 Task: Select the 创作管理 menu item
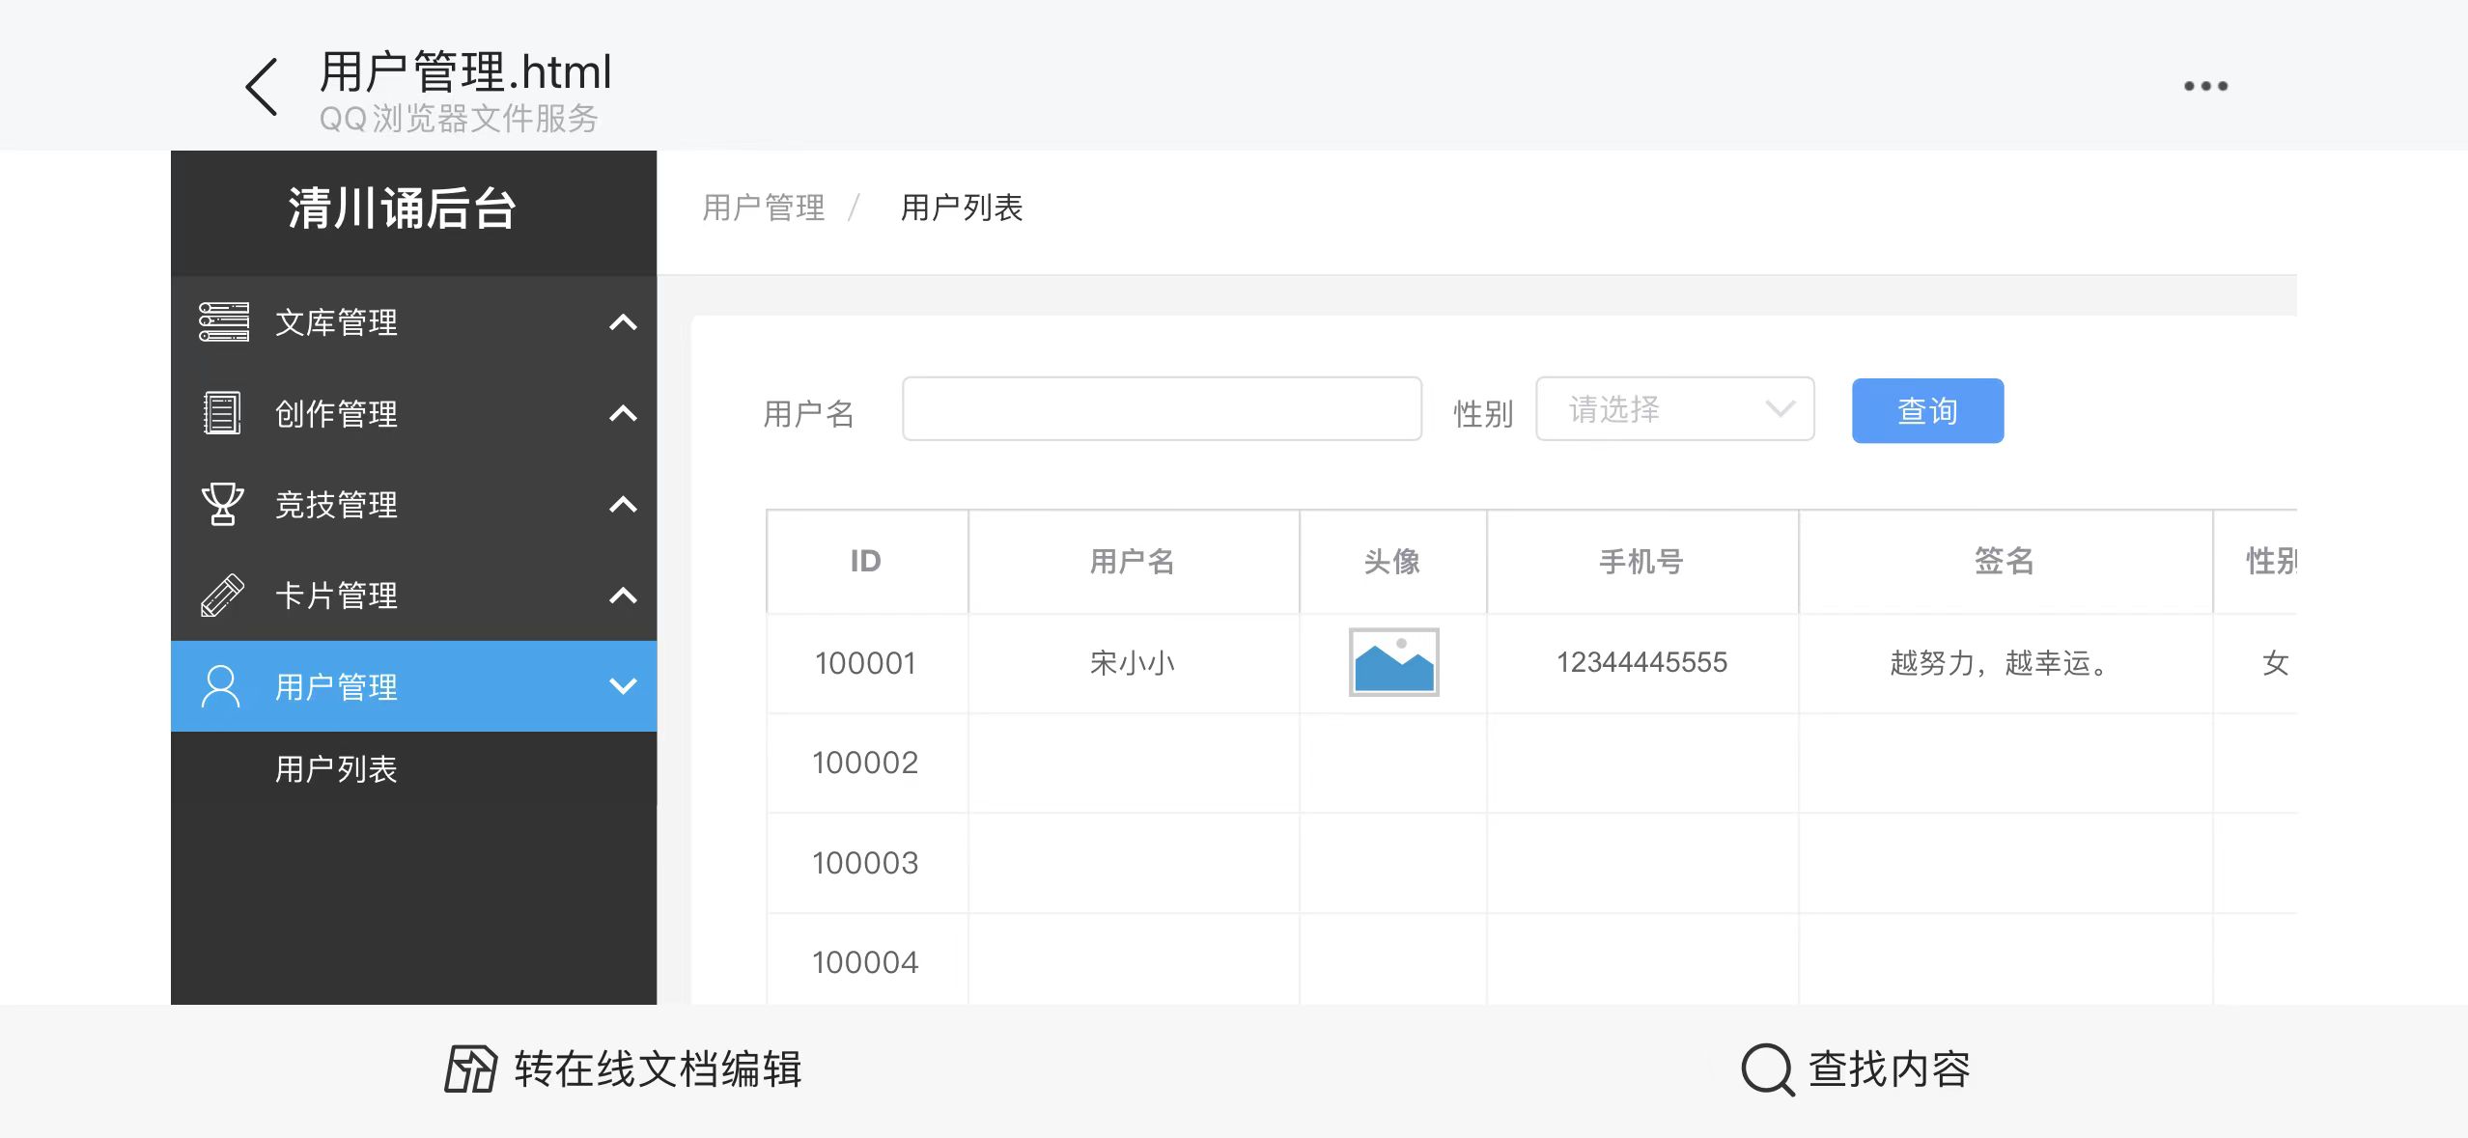[413, 414]
